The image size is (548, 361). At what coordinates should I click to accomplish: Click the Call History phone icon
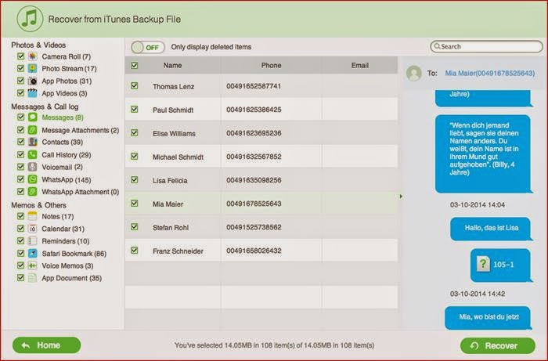[x=33, y=154]
